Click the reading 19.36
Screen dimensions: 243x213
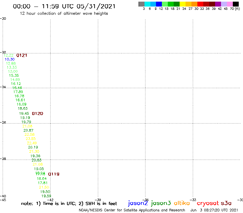[x=35, y=156]
